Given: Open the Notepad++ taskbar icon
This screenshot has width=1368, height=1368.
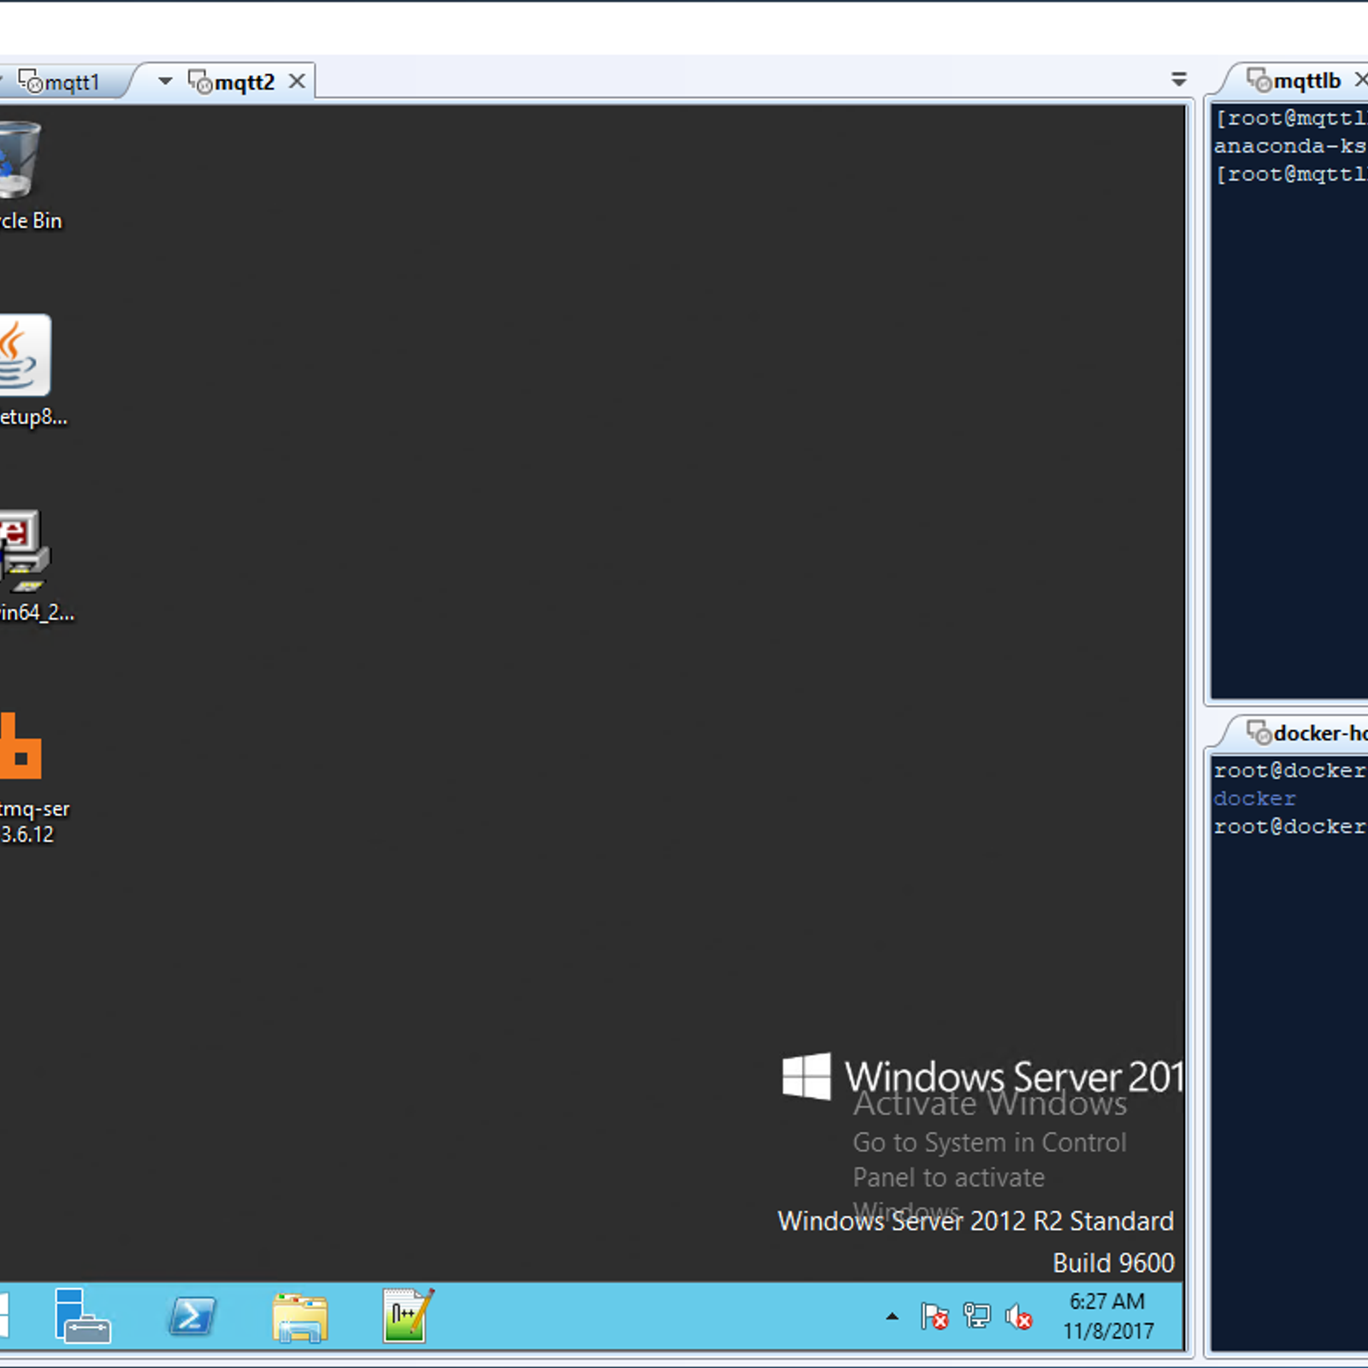Looking at the screenshot, I should (409, 1316).
